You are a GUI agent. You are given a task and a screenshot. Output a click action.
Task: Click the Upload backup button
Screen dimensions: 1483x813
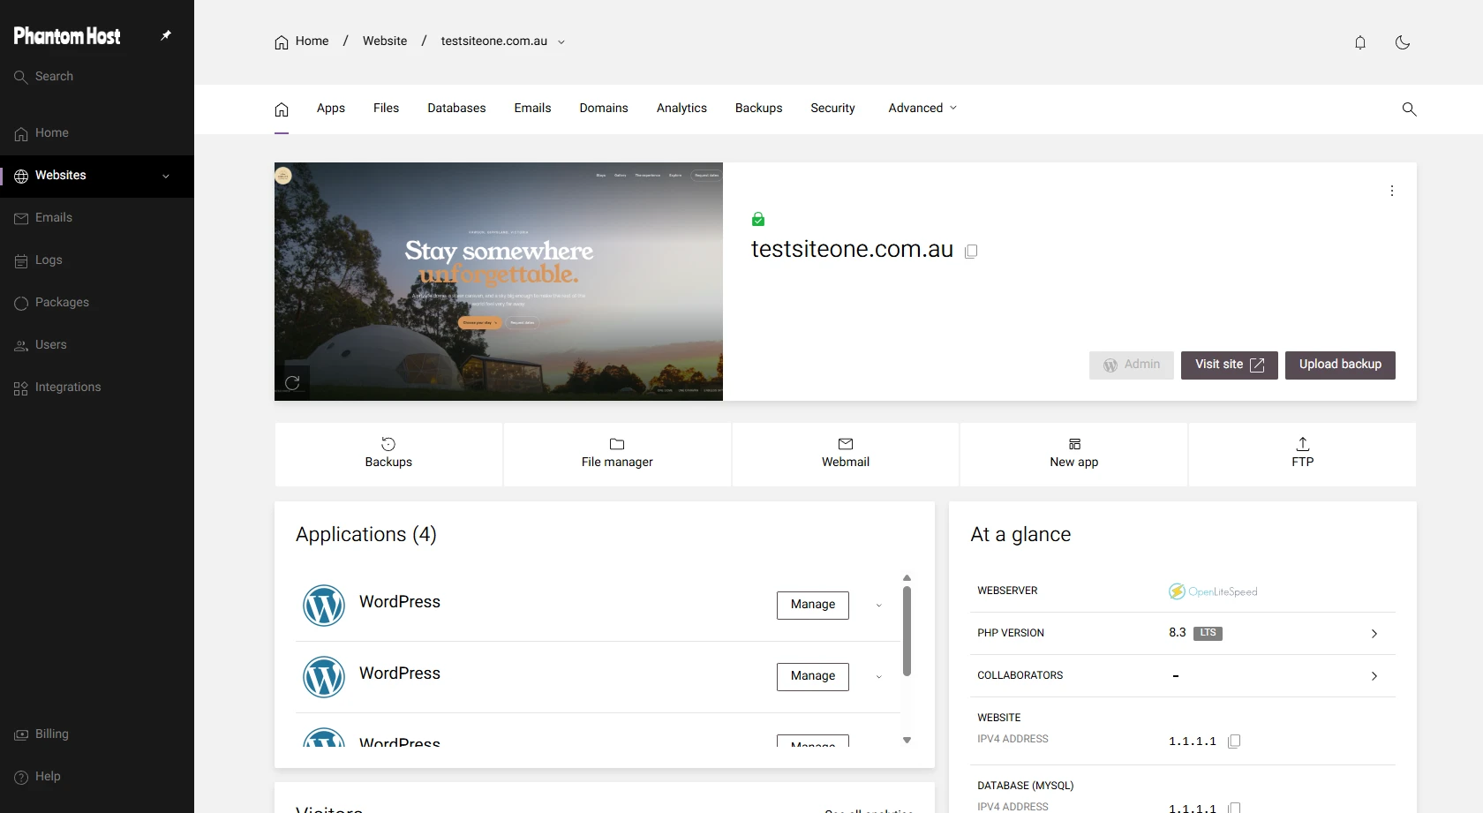click(1340, 365)
